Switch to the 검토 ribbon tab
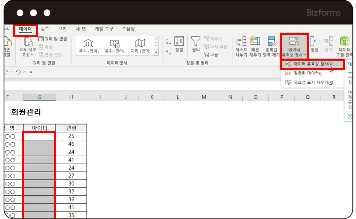This screenshot has width=356, height=219. pos(45,29)
